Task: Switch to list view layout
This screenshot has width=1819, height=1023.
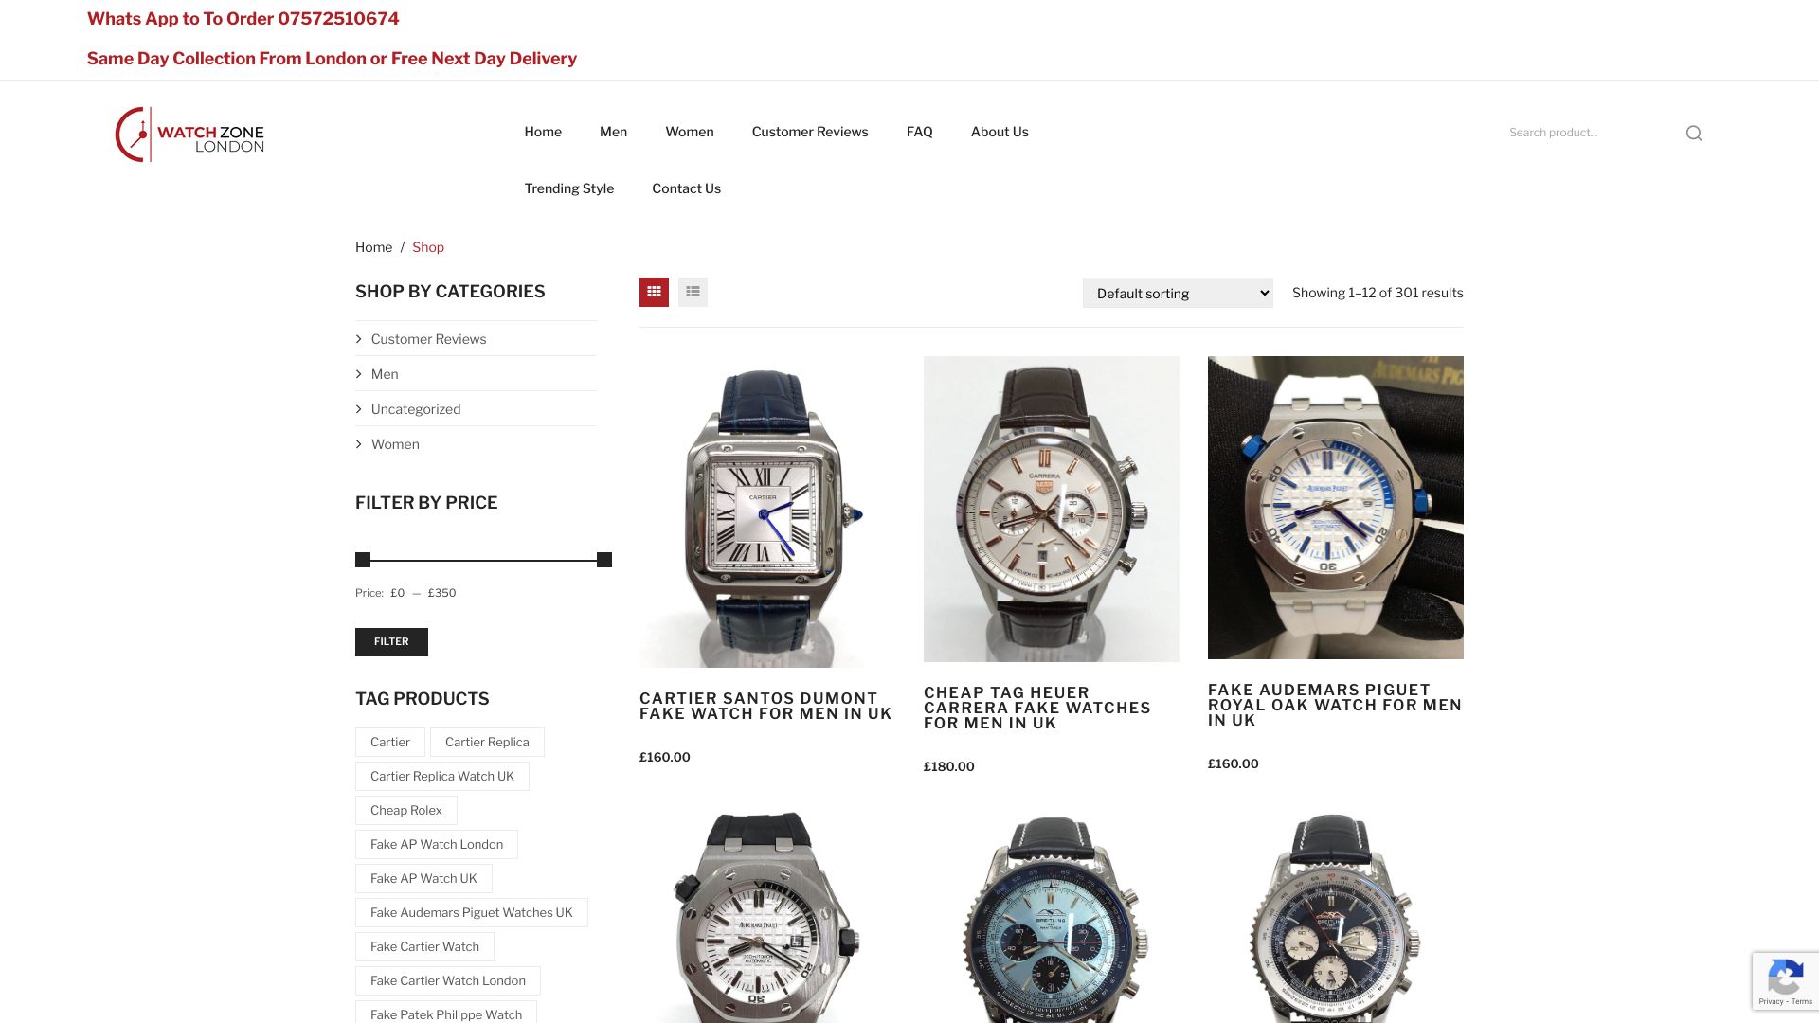Action: coord(693,292)
